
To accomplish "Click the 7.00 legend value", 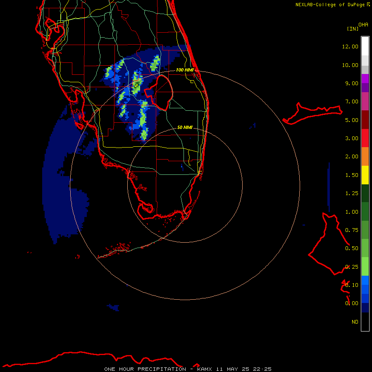I will tap(352, 102).
